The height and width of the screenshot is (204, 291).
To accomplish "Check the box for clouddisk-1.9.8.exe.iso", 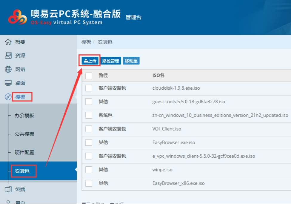I will click(x=89, y=88).
